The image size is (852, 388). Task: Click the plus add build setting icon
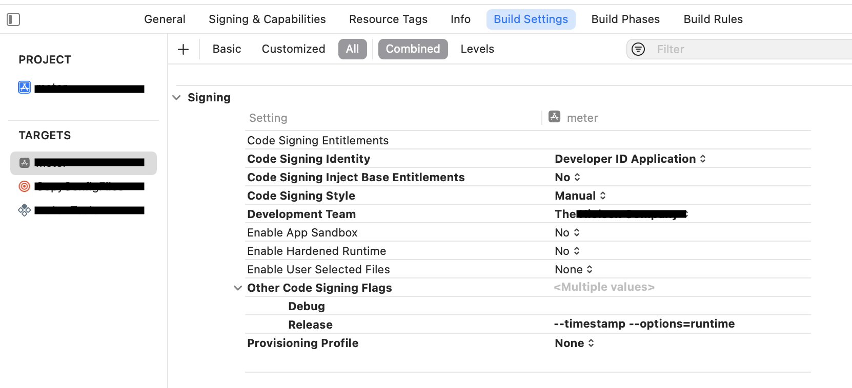pos(183,49)
